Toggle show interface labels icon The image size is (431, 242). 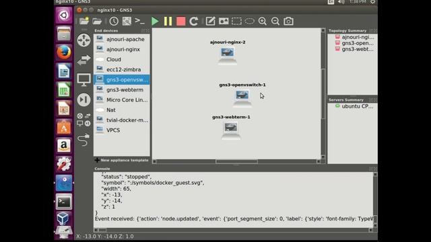(x=127, y=21)
